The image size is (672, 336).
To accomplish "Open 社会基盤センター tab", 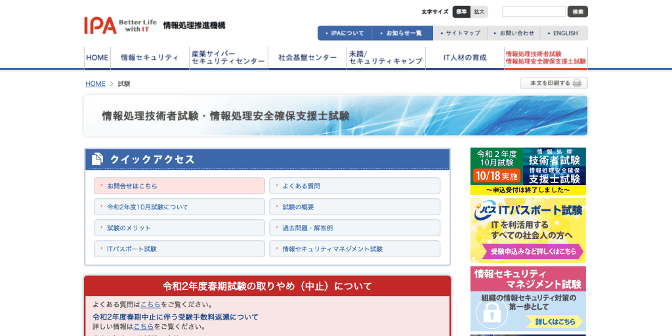I will (307, 58).
